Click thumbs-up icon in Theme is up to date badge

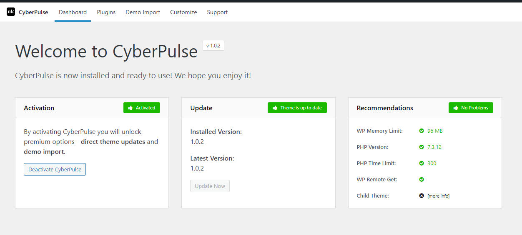pos(275,108)
